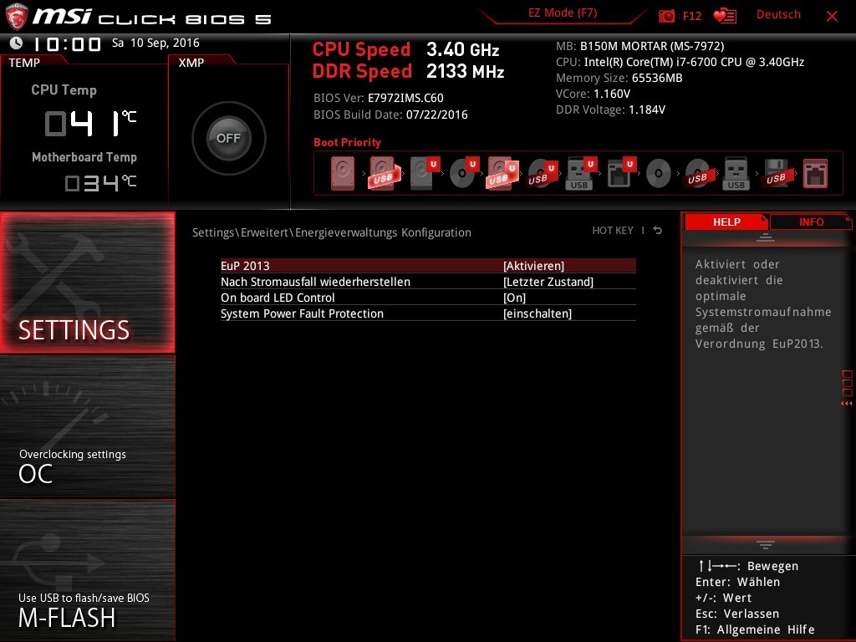Open the [Letzter Zustand] power restore option
Viewport: 856px width, 642px height.
point(548,282)
